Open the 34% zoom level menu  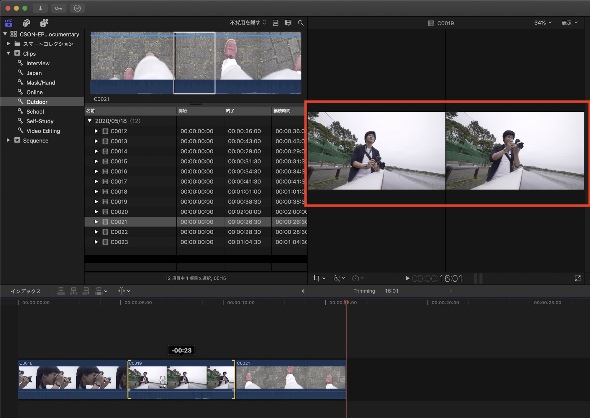[x=543, y=23]
